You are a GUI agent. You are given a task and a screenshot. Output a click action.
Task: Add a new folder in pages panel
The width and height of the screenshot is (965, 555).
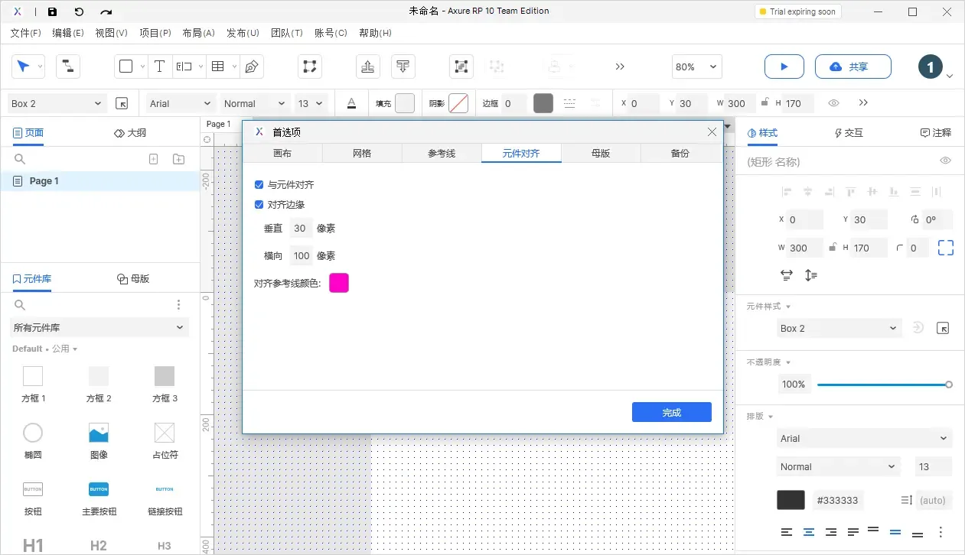click(178, 159)
